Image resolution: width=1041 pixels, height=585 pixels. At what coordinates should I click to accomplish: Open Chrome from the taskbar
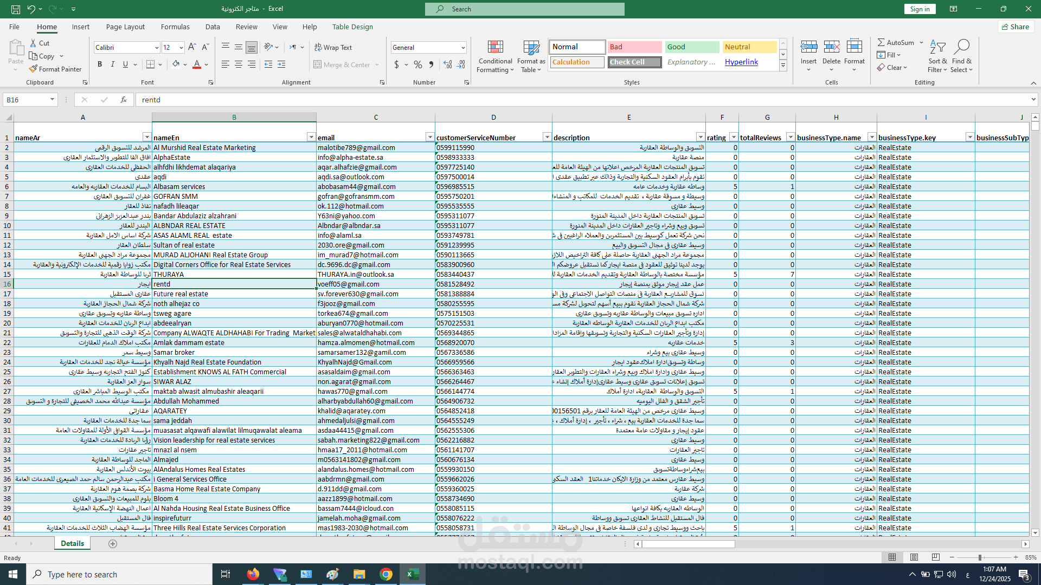click(x=386, y=574)
